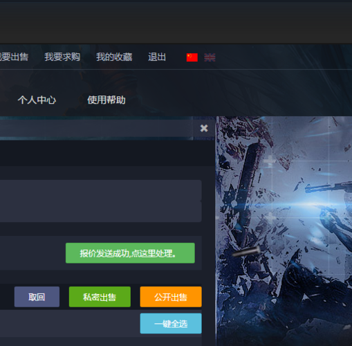Screen dimensions: 352x346
Task: Open 我的收藏 favorites page
Action: coord(114,57)
